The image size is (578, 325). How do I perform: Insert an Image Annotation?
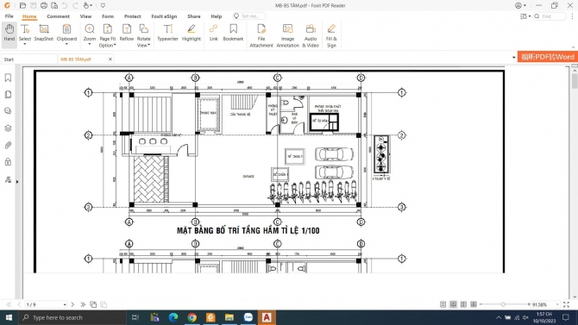(287, 35)
